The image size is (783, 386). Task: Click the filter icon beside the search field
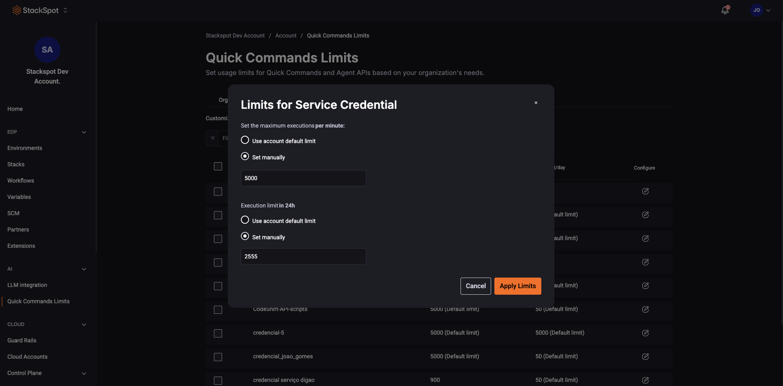point(213,138)
